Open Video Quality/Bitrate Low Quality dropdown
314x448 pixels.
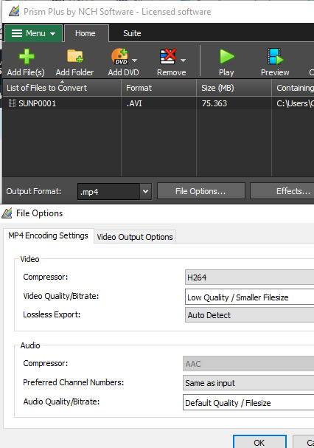coord(249,297)
